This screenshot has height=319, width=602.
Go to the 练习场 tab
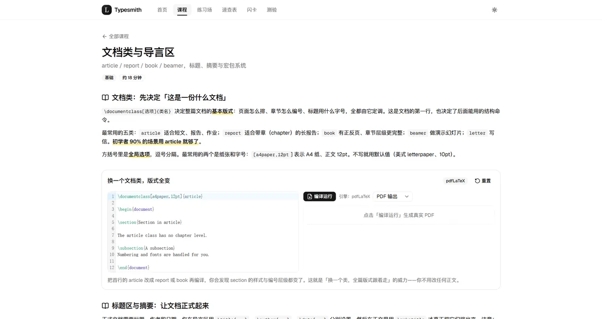click(x=205, y=10)
